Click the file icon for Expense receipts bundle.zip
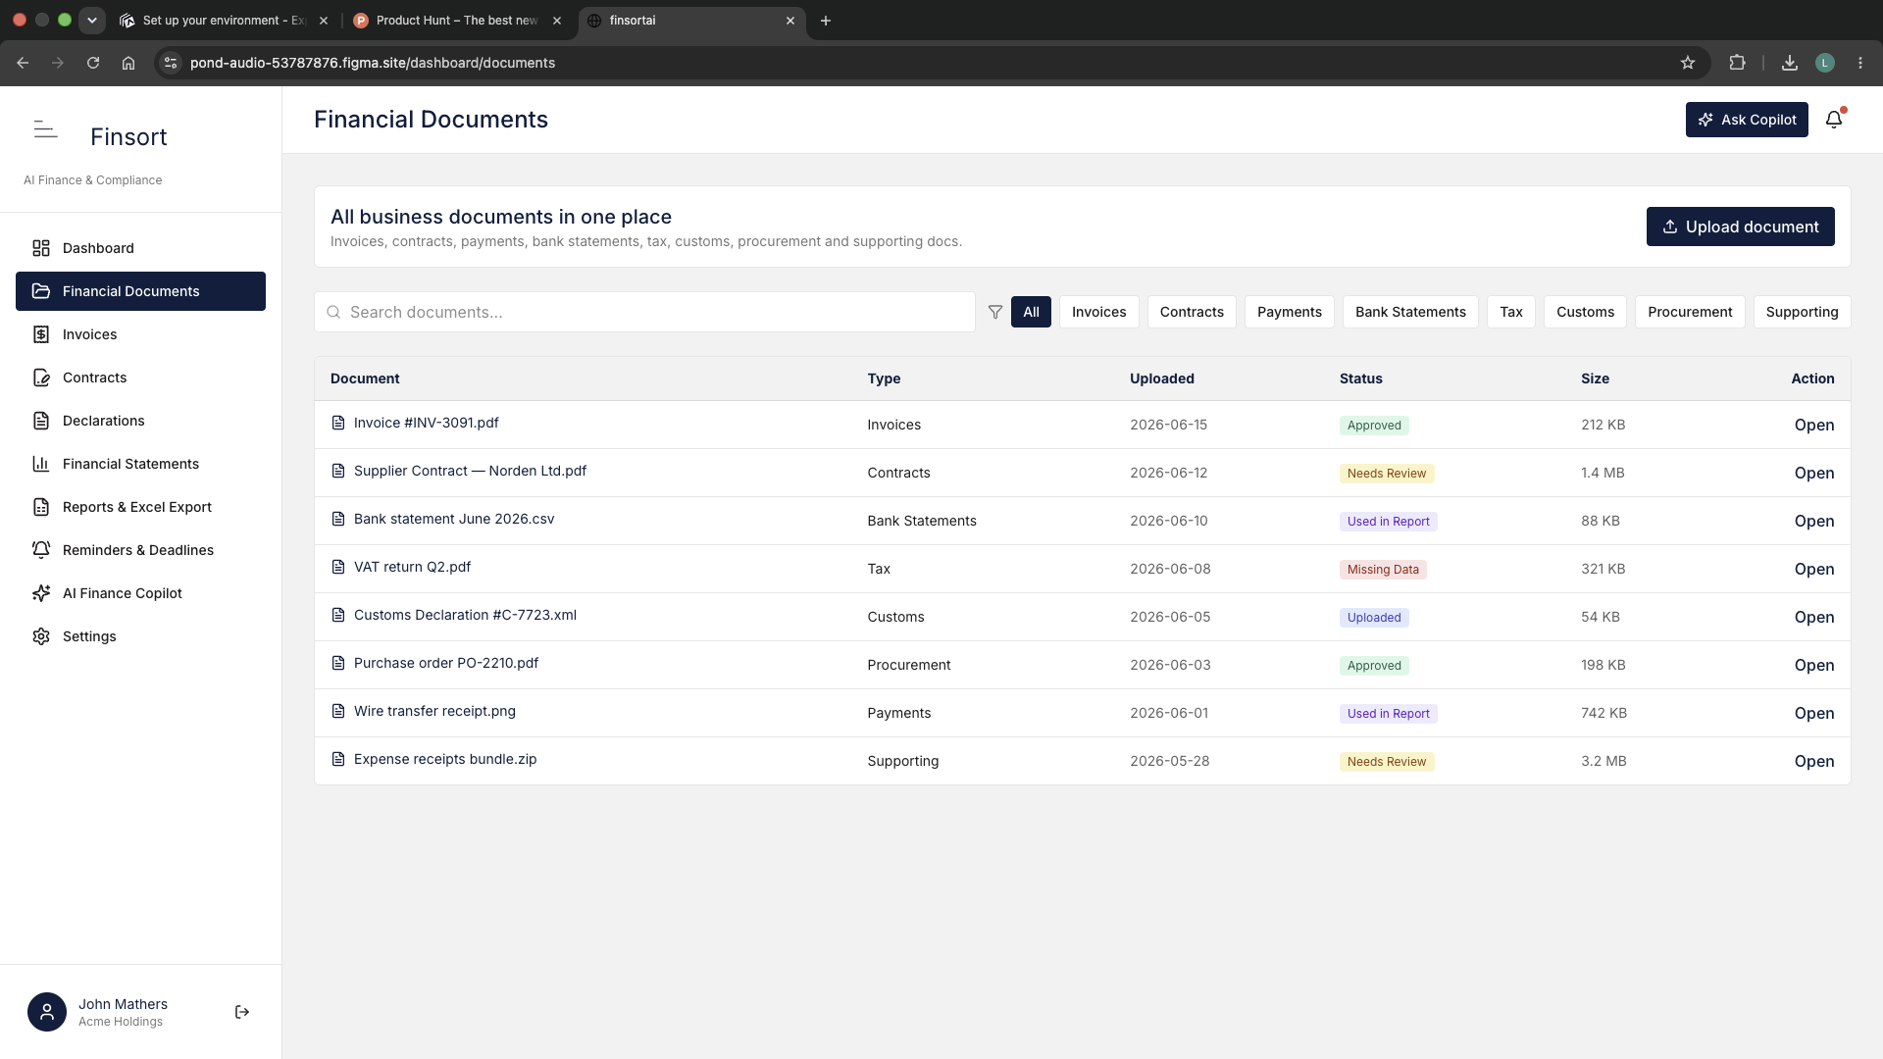The width and height of the screenshot is (1883, 1059). (x=338, y=759)
